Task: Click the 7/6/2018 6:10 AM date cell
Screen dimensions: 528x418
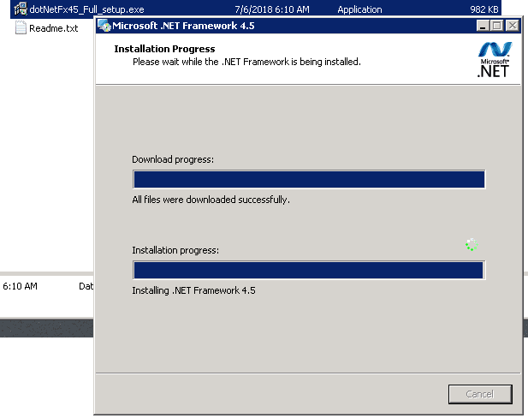Action: click(x=272, y=9)
